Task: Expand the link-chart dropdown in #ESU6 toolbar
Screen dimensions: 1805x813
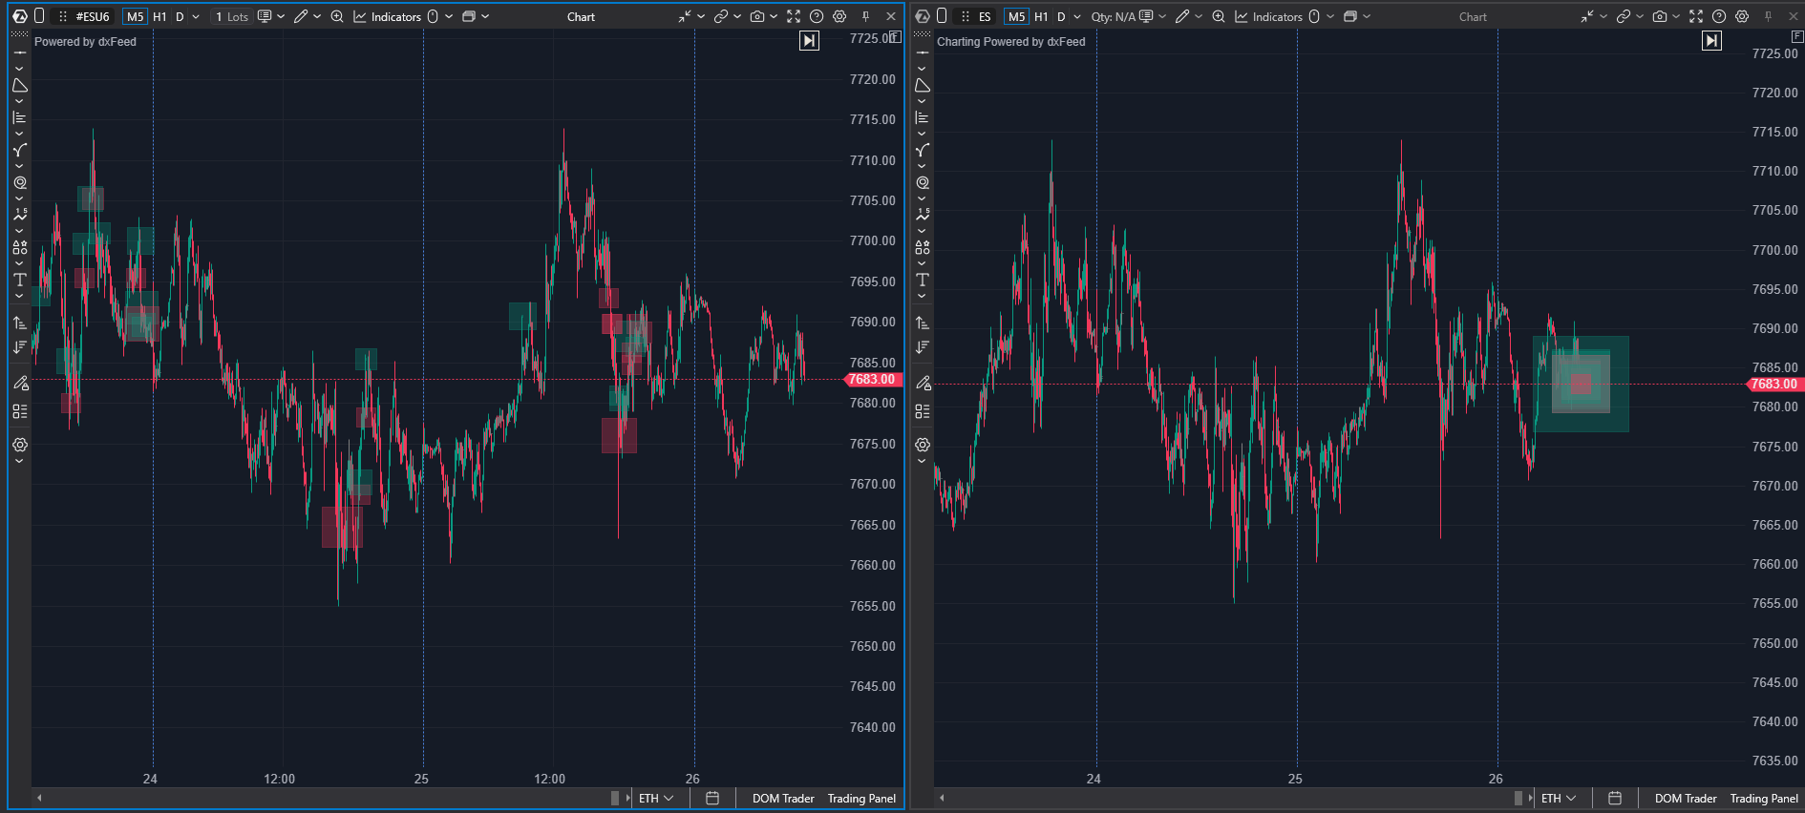Action: [x=737, y=16]
